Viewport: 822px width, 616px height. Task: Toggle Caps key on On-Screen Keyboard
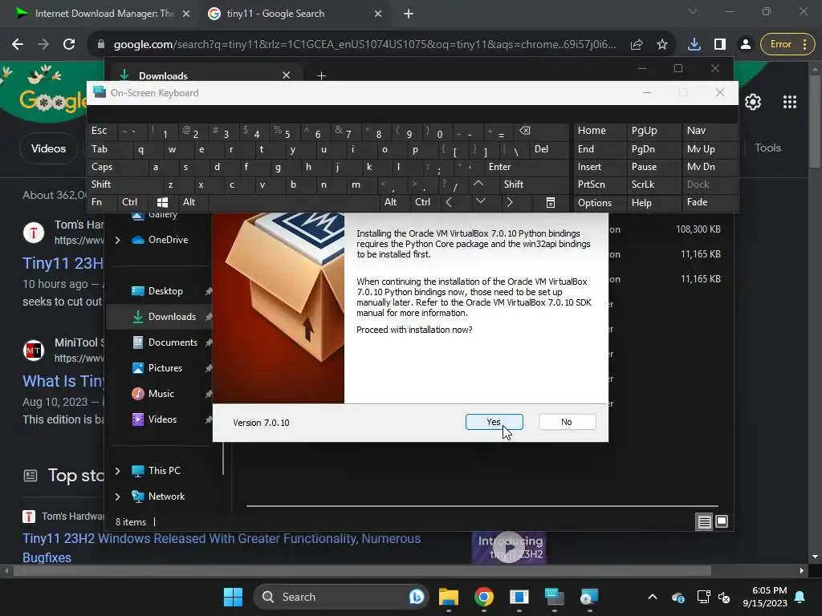(116, 167)
